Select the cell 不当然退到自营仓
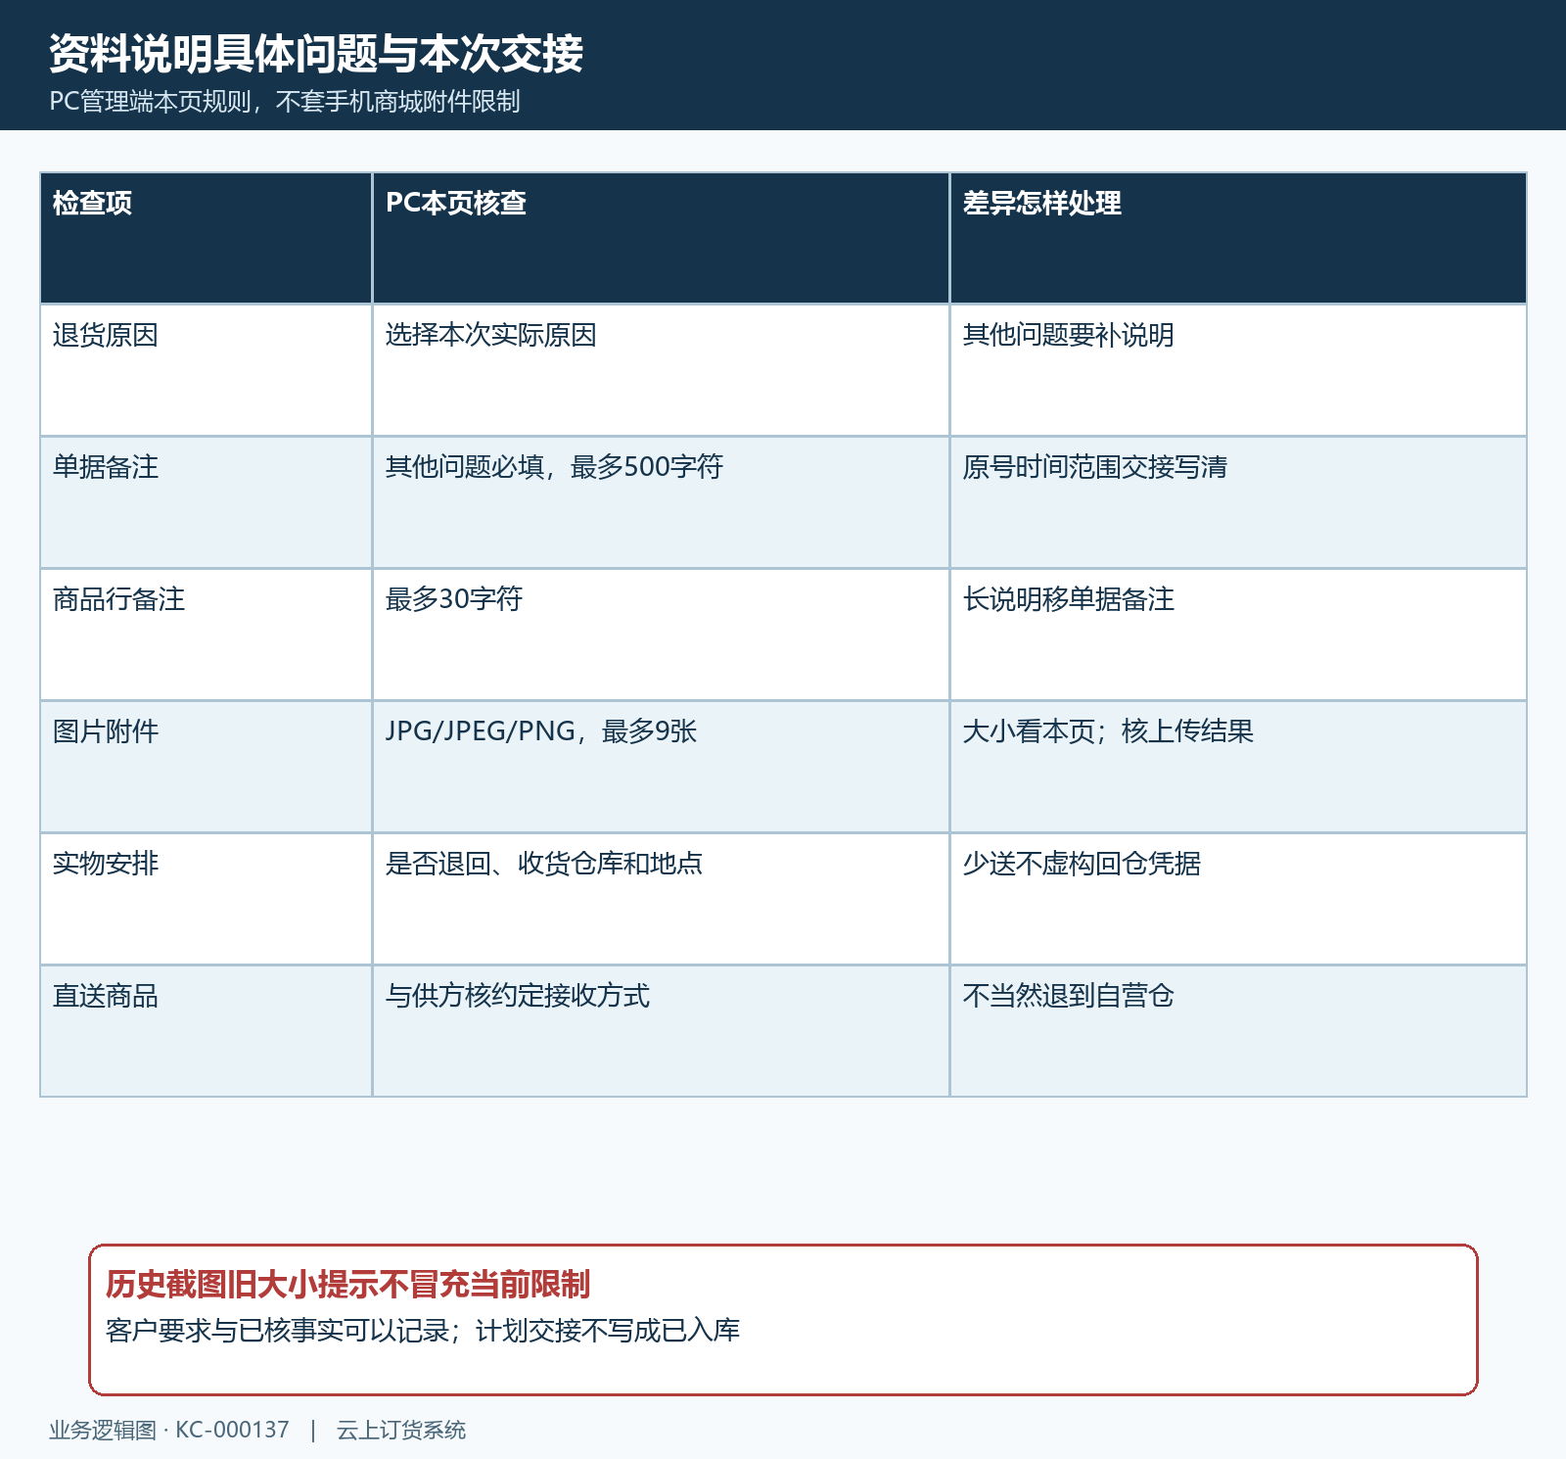This screenshot has width=1566, height=1459. [x=1238, y=1031]
